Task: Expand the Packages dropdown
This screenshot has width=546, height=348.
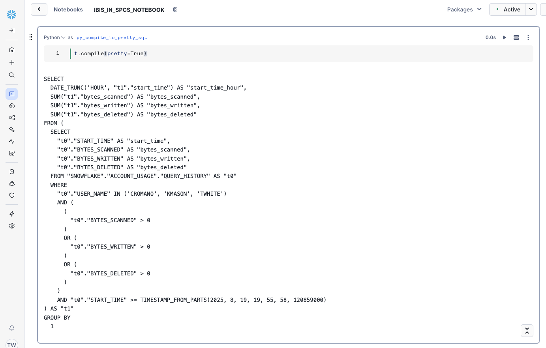Action: (464, 9)
